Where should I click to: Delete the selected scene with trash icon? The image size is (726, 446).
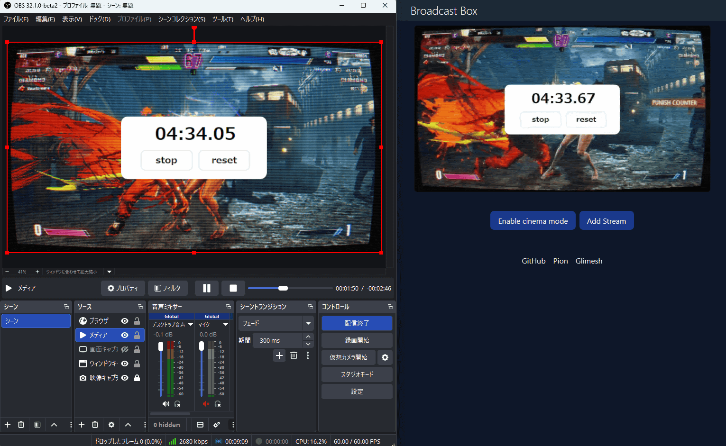tap(21, 425)
